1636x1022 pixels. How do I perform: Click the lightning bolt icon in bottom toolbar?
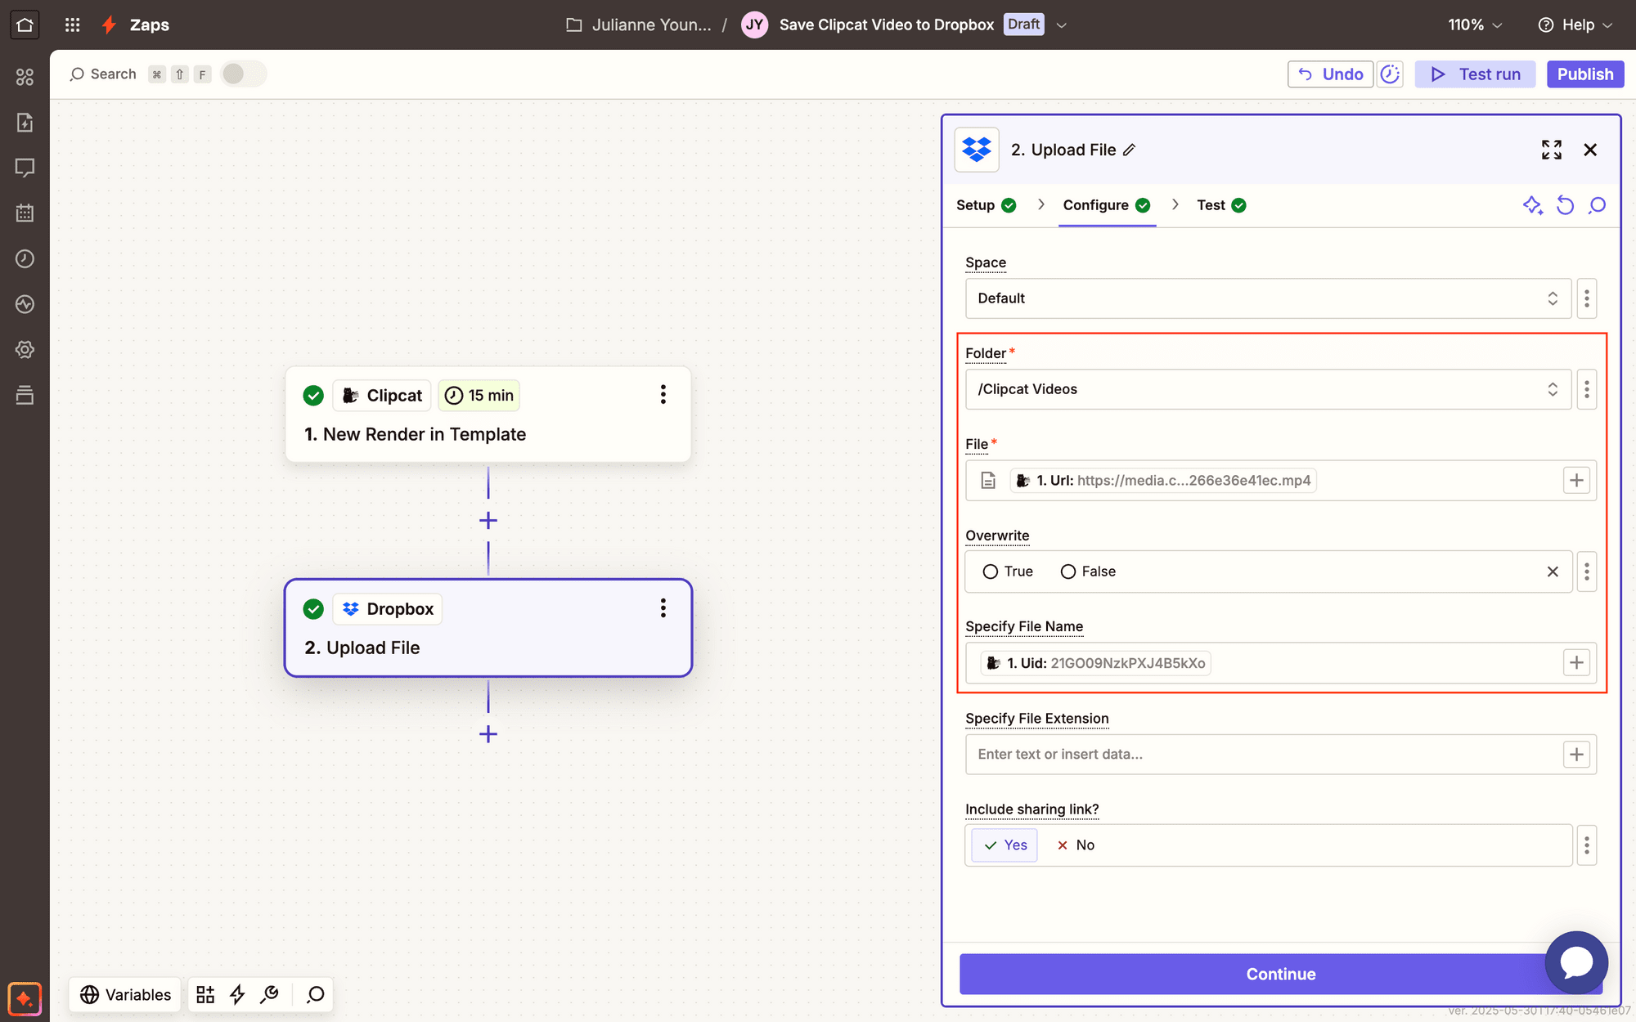(x=237, y=994)
